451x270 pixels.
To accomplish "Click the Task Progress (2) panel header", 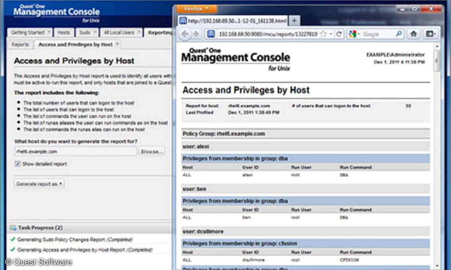I will [x=89, y=228].
